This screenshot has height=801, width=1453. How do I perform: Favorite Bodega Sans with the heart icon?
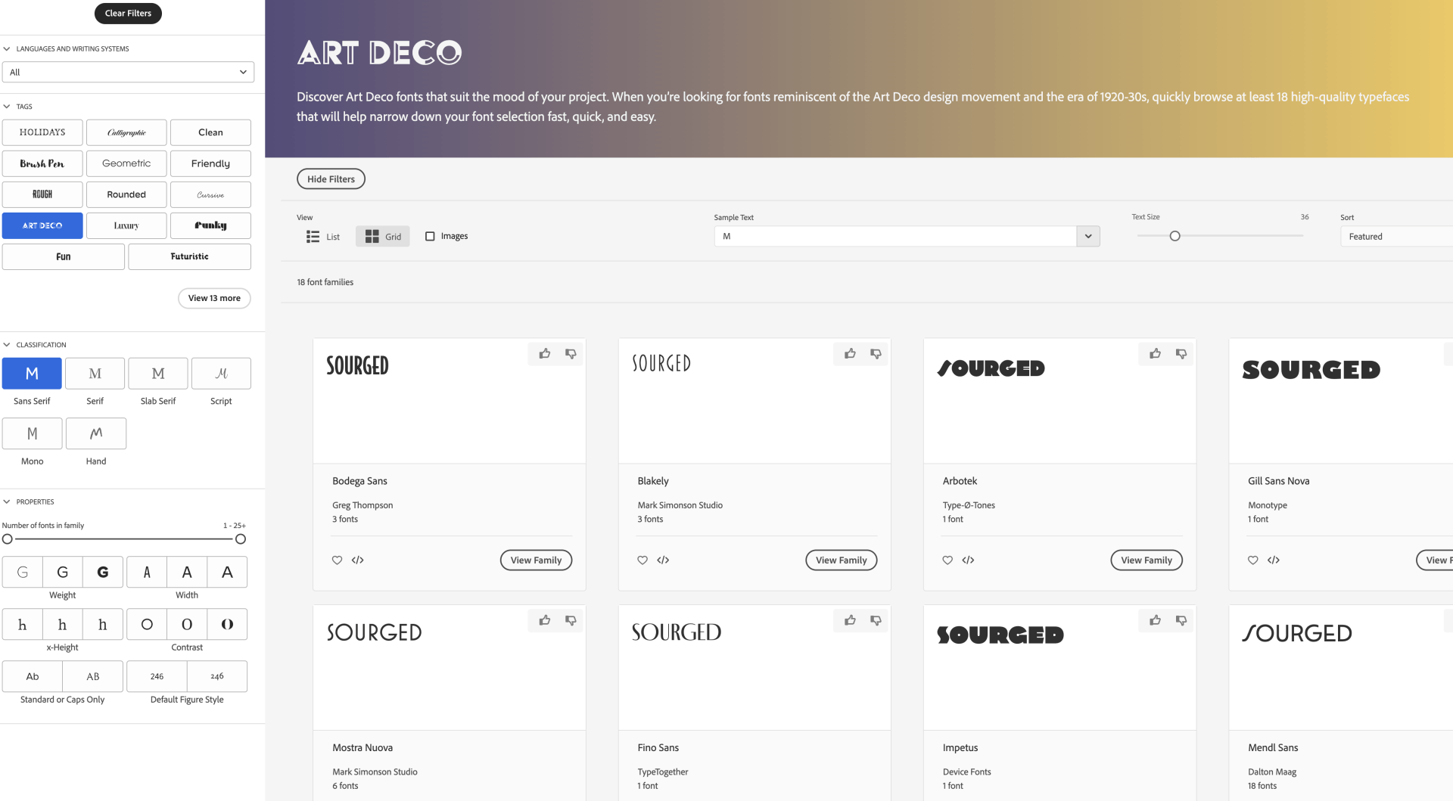pyautogui.click(x=338, y=560)
